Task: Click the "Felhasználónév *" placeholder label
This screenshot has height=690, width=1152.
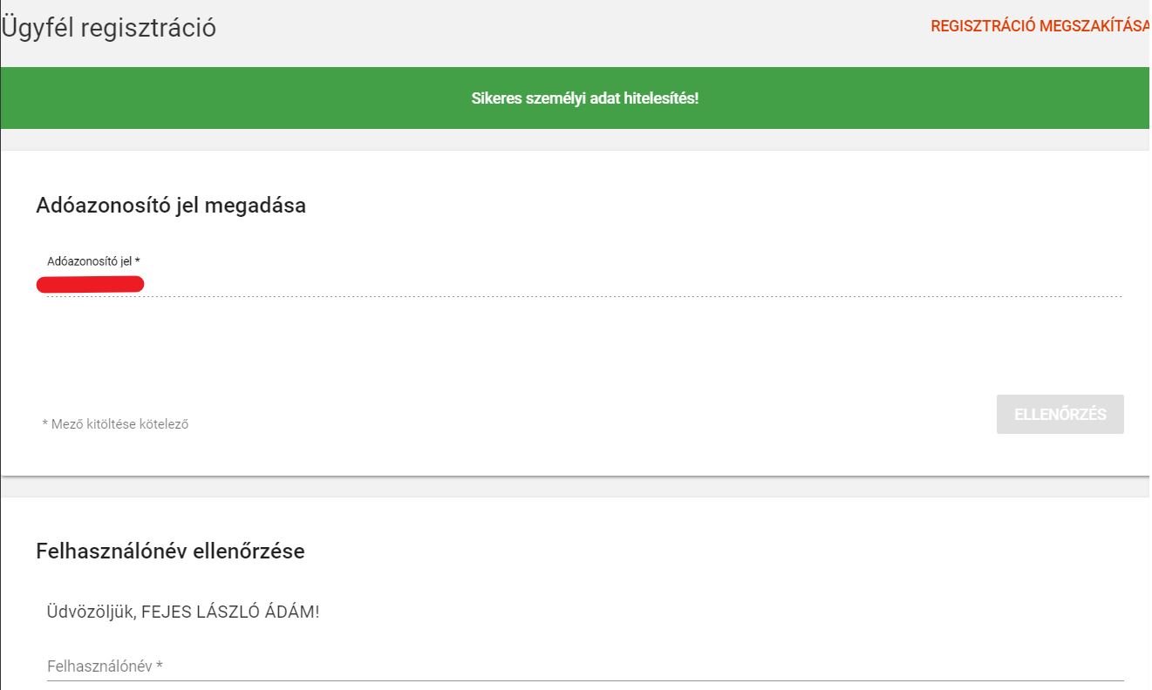Action: click(105, 667)
